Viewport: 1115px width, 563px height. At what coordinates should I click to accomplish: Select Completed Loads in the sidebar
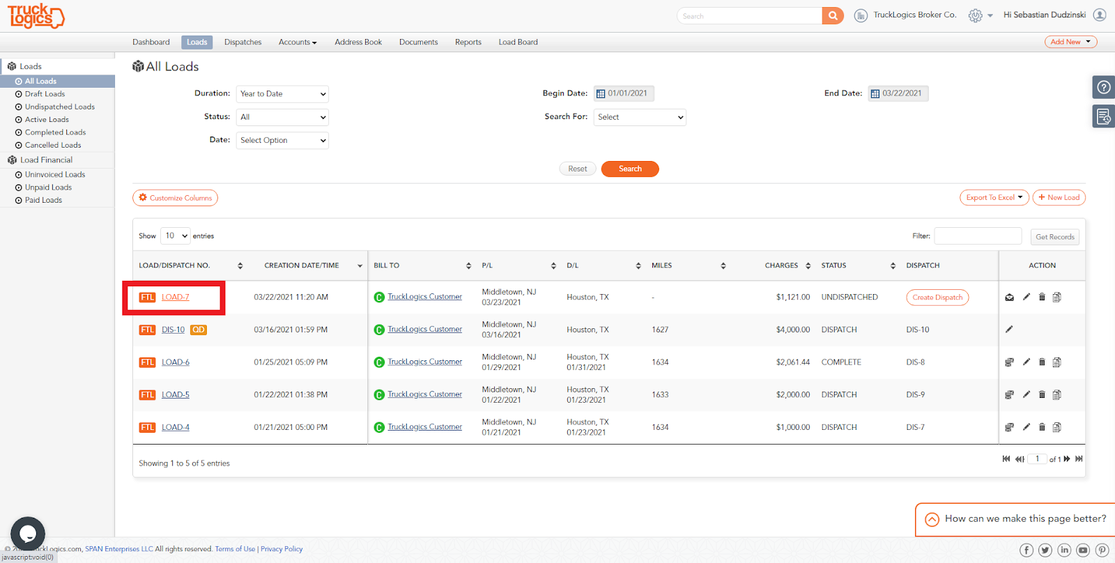(56, 132)
